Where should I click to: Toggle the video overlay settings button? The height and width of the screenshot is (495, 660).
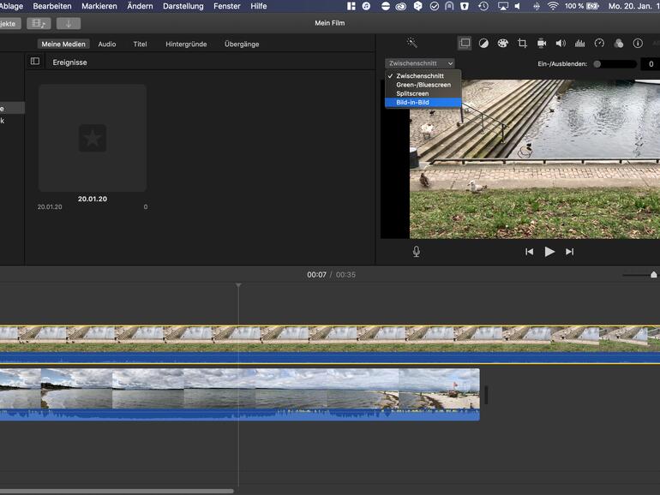tap(465, 43)
